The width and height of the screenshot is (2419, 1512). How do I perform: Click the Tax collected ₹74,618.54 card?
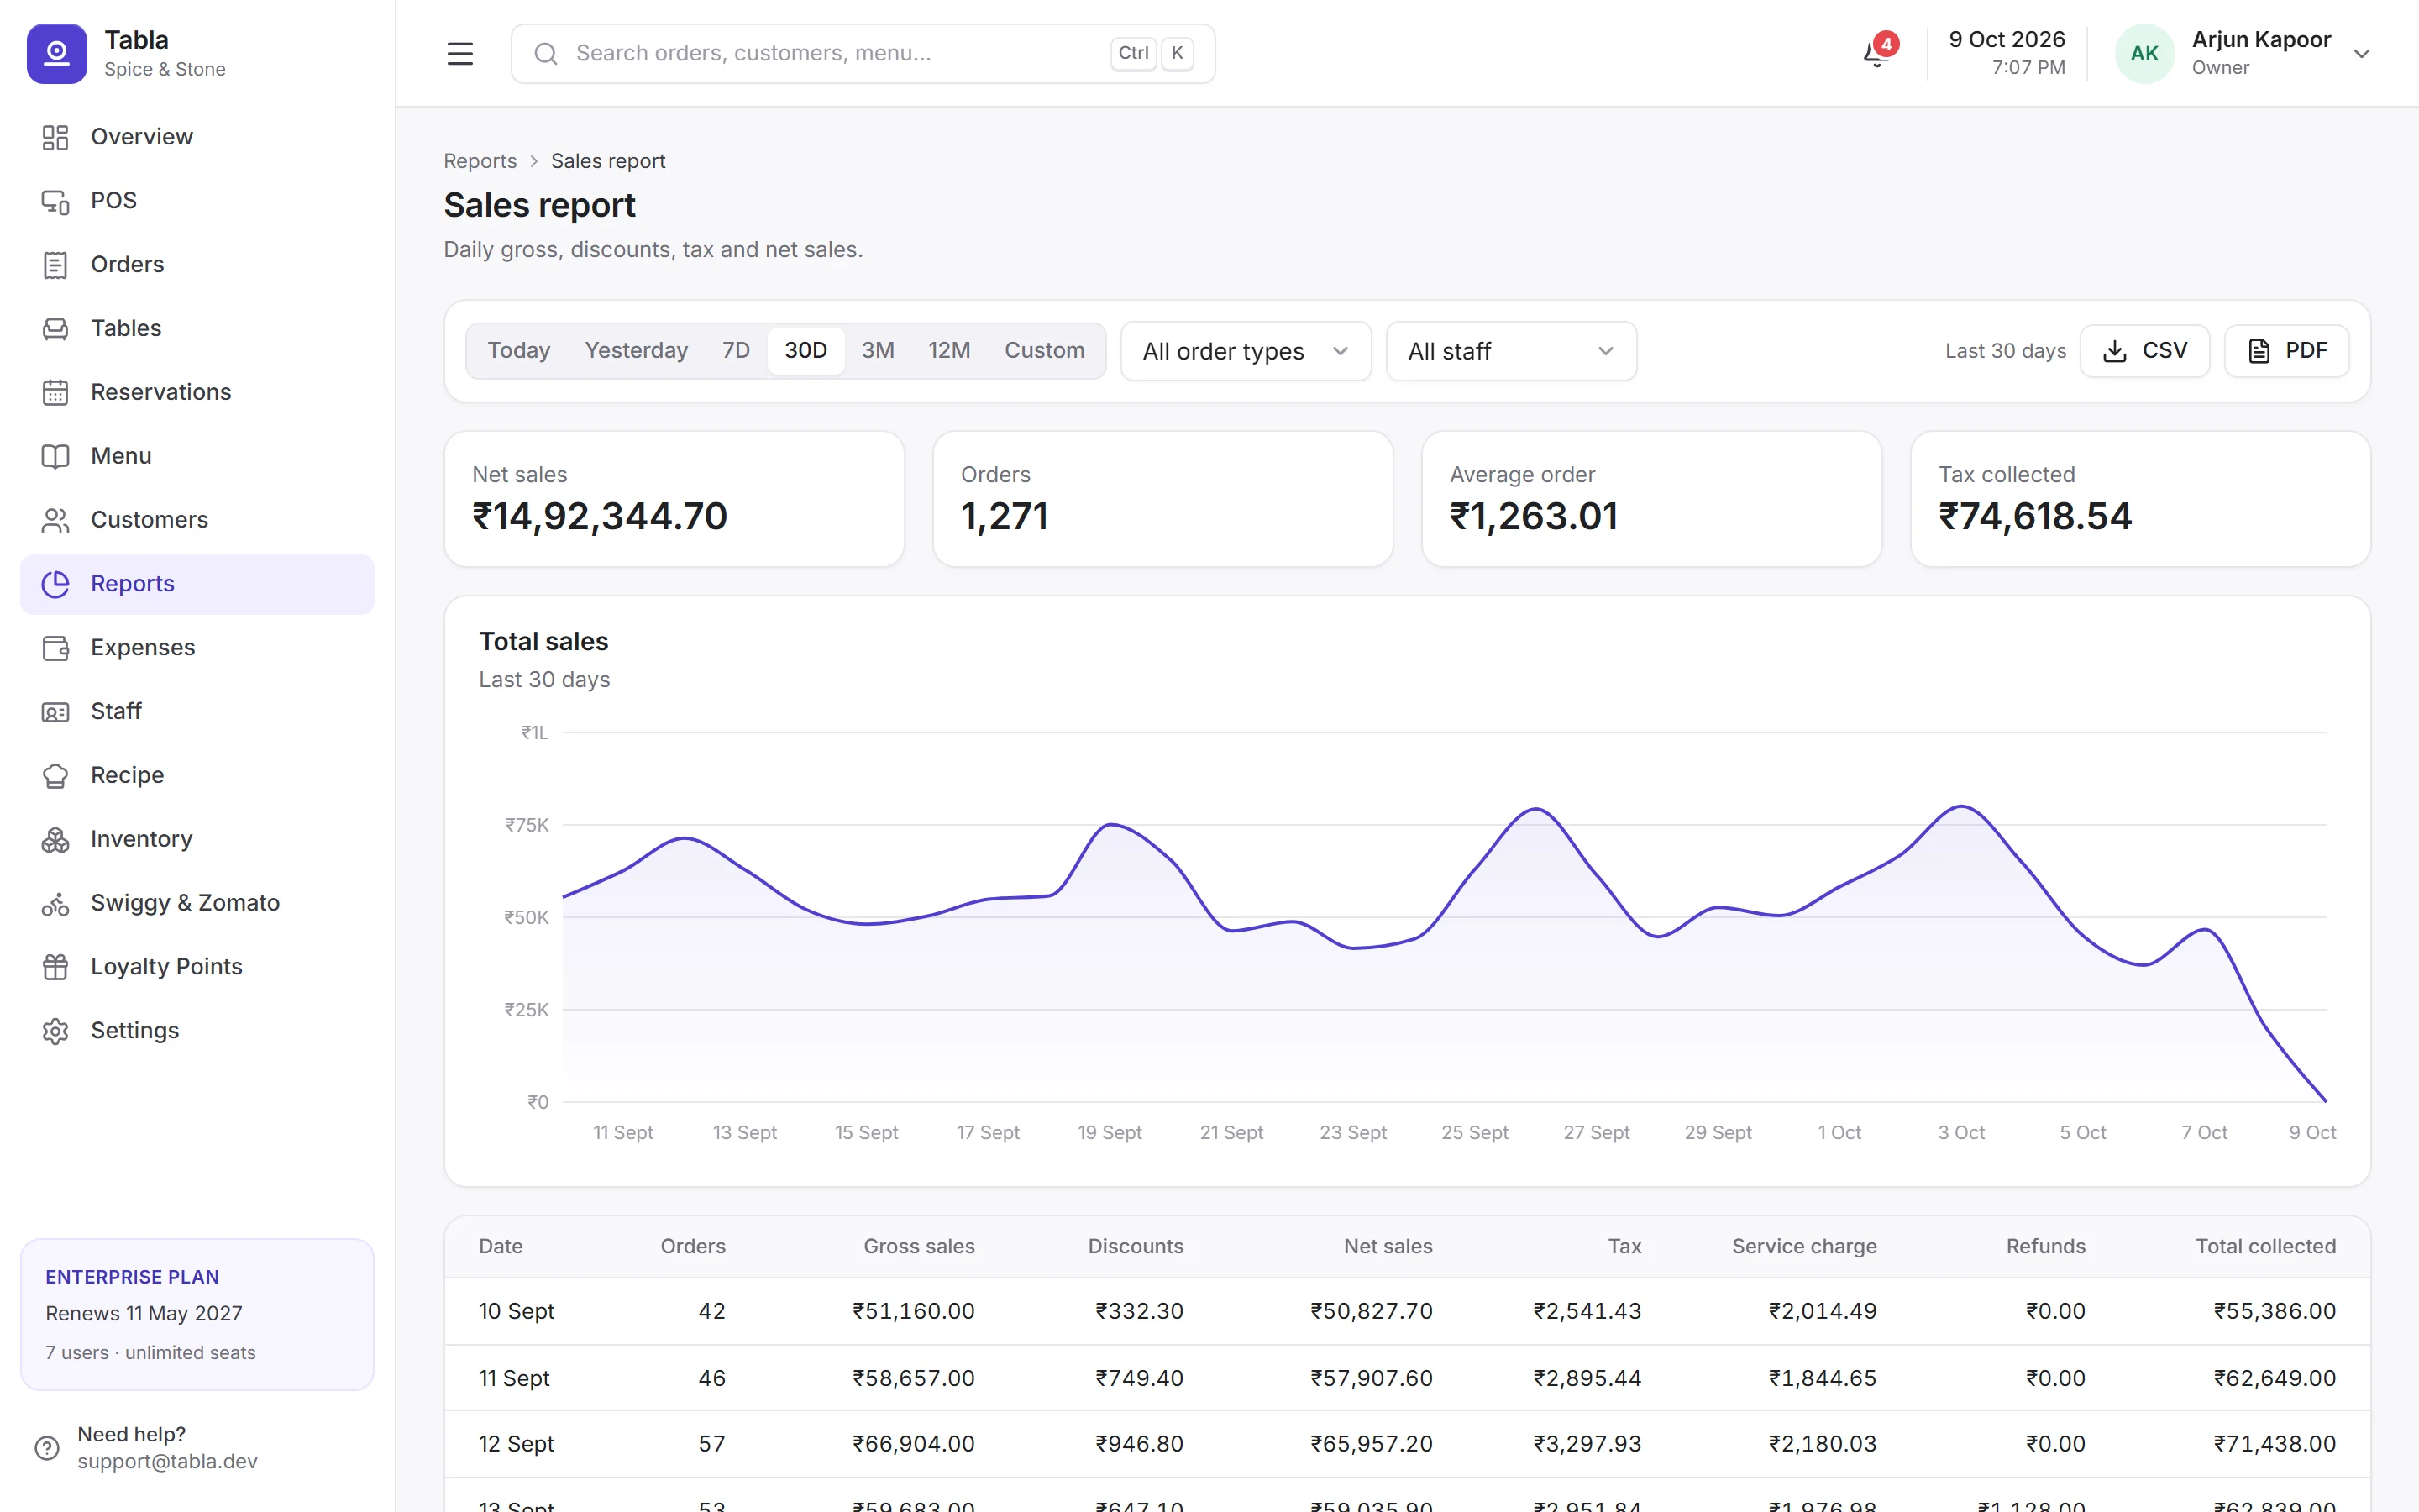click(2140, 499)
